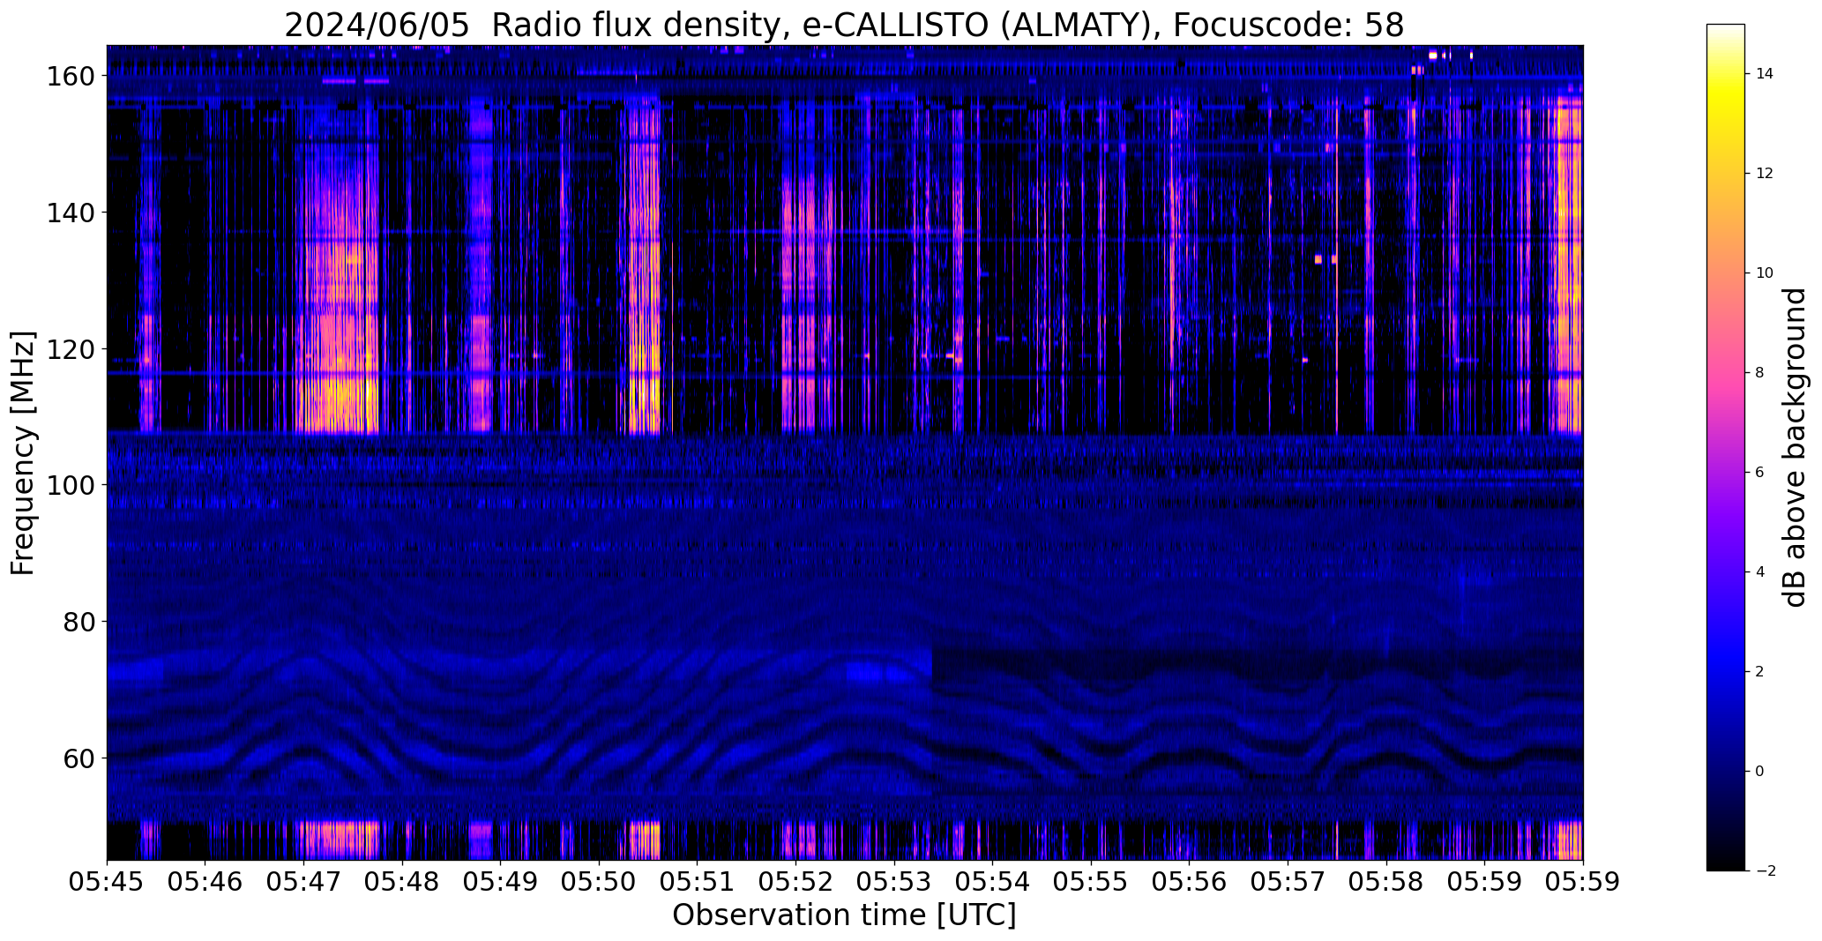The image size is (1822, 941).
Task: Click the colorbar tick label 4
Action: click(x=1760, y=572)
